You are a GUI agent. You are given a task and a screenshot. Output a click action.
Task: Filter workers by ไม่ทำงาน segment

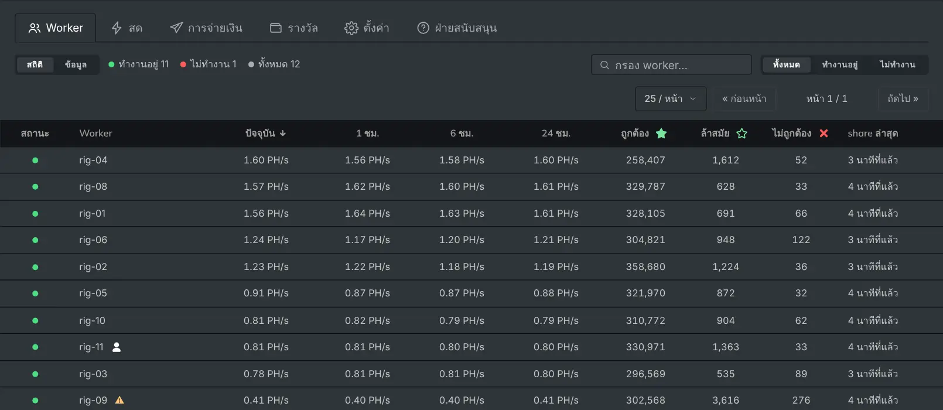pos(897,64)
